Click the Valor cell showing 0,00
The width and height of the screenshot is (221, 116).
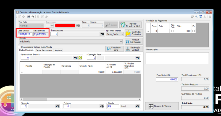[x=184, y=31]
